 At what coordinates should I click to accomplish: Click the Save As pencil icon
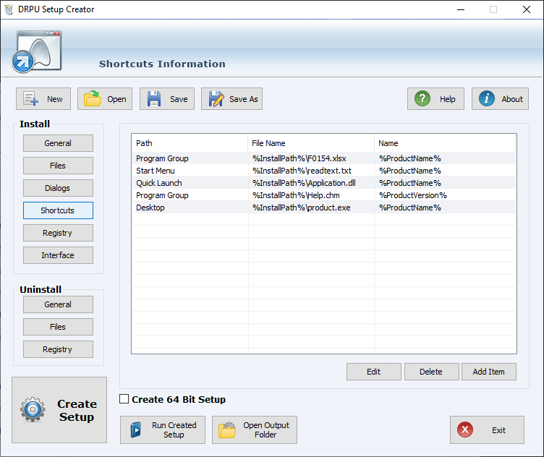(216, 99)
